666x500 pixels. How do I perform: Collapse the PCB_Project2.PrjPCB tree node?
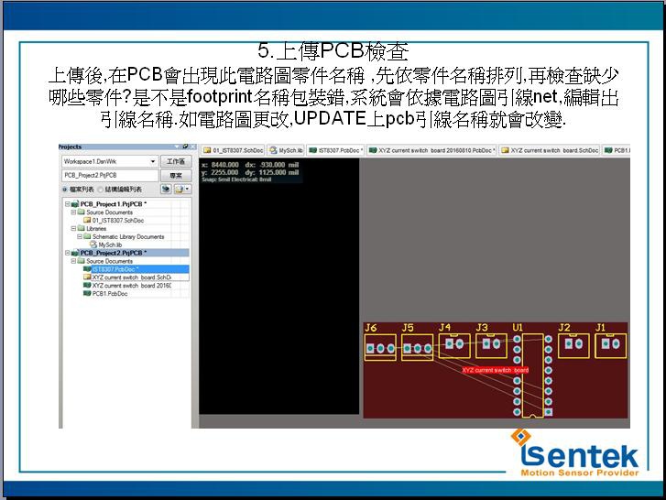[x=67, y=253]
